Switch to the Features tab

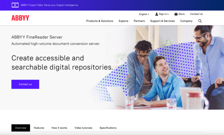(x=39, y=128)
